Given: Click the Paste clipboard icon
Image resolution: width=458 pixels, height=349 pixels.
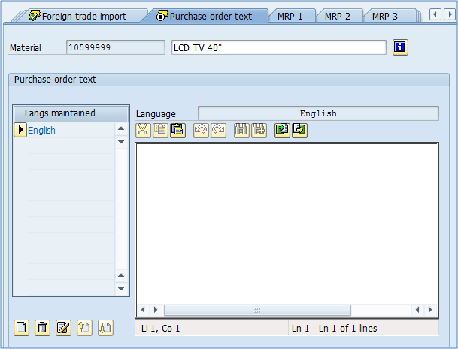Looking at the screenshot, I should click(x=177, y=130).
